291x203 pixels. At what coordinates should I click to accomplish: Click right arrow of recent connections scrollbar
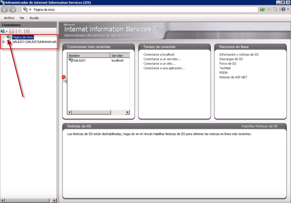[x=127, y=112]
